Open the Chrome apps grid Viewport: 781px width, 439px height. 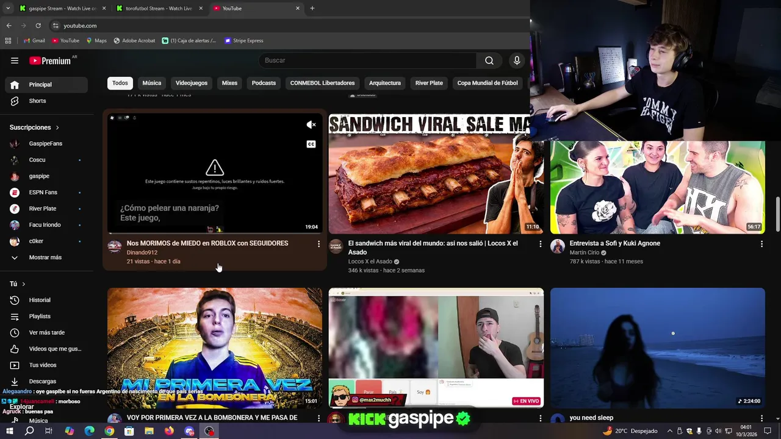pyautogui.click(x=8, y=41)
